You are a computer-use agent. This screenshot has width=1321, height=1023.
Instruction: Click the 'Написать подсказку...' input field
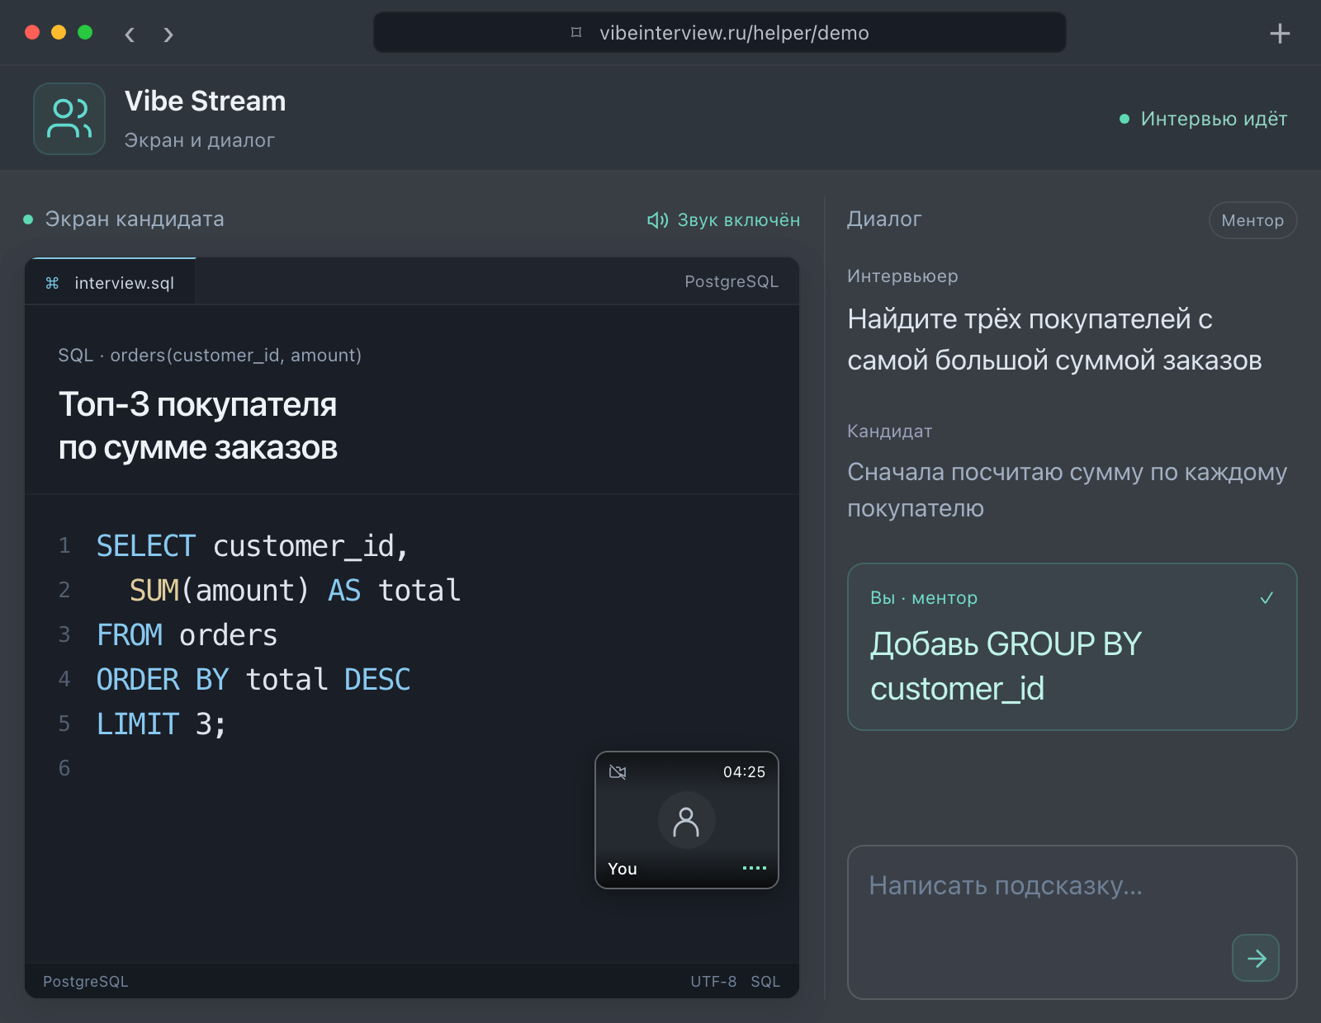click(1072, 922)
